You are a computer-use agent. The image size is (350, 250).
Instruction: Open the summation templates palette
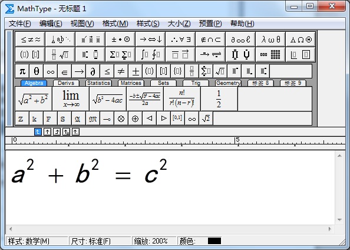coord(120,54)
